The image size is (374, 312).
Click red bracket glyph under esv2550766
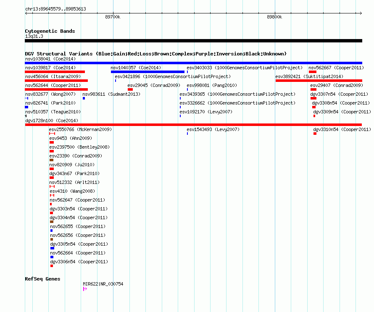pyautogui.click(x=52, y=134)
